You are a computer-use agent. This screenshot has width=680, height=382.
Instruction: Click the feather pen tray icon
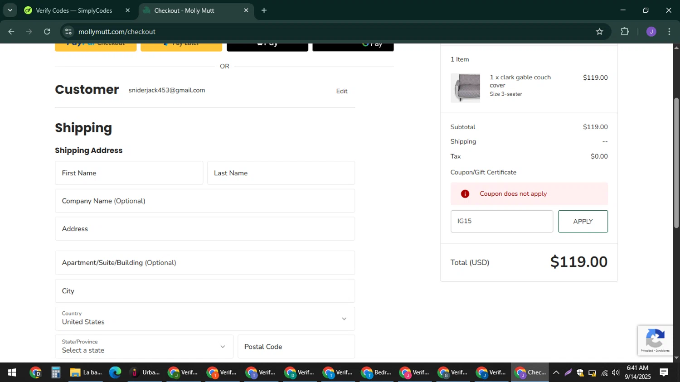tap(568, 372)
